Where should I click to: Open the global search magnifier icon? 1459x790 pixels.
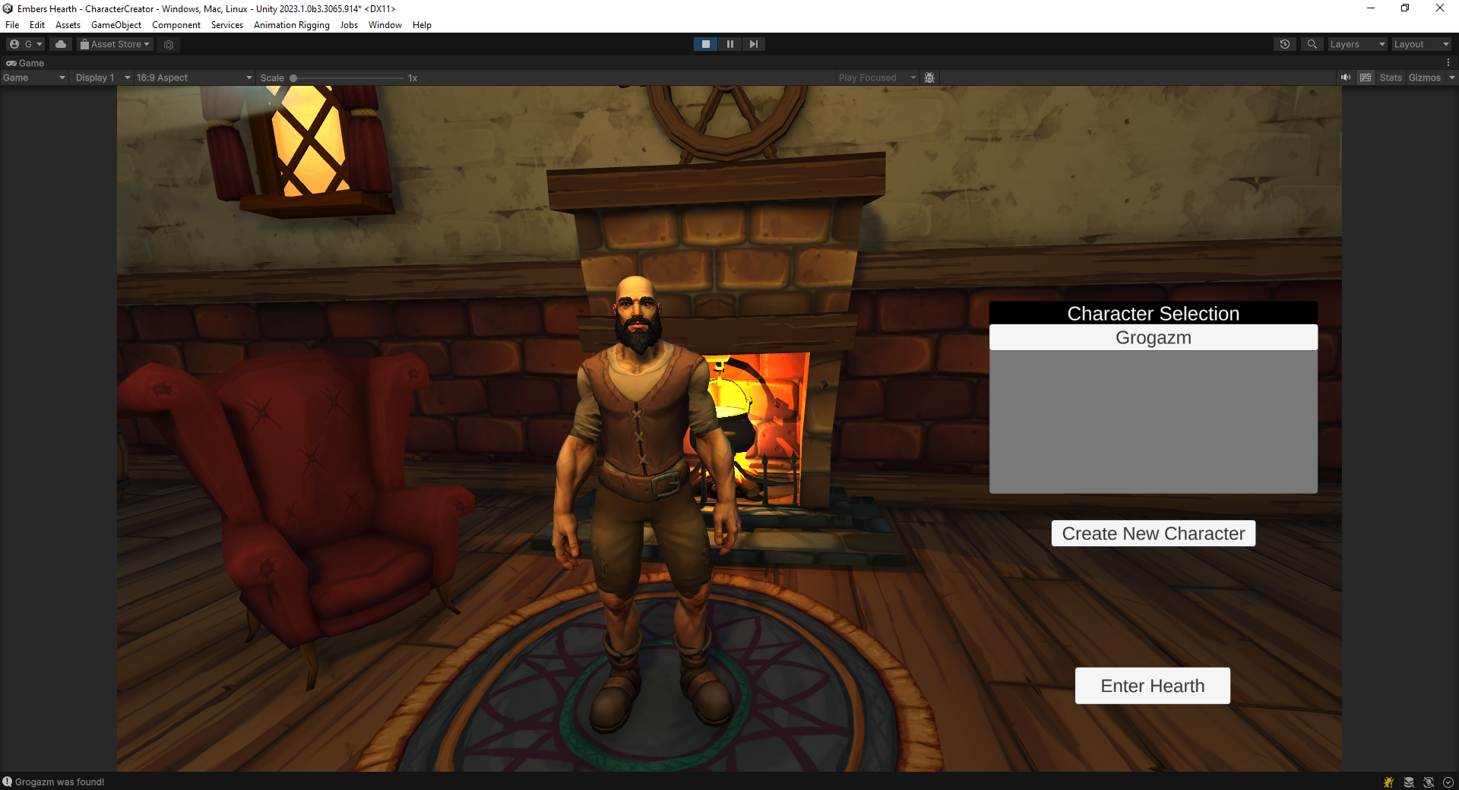pos(1312,44)
